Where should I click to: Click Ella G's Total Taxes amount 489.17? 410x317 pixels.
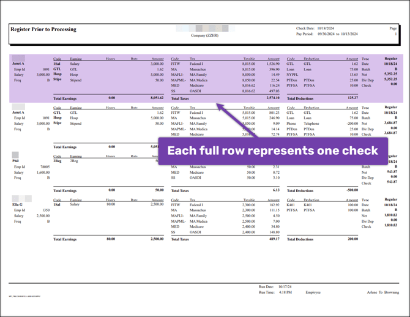point(275,239)
